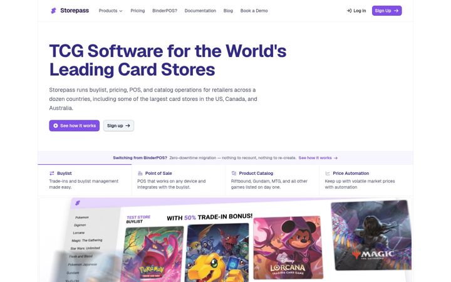Click the Disney Lorcana card thumbnail
This screenshot has width=451, height=282.
point(288,248)
